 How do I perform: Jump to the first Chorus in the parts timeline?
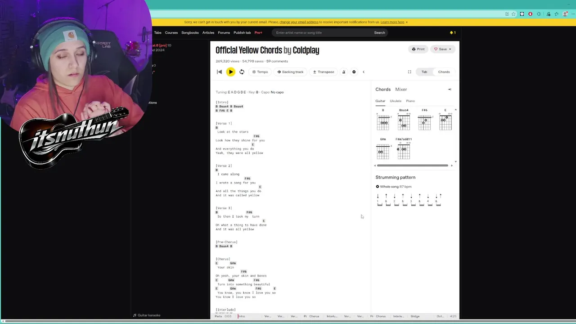point(314,316)
